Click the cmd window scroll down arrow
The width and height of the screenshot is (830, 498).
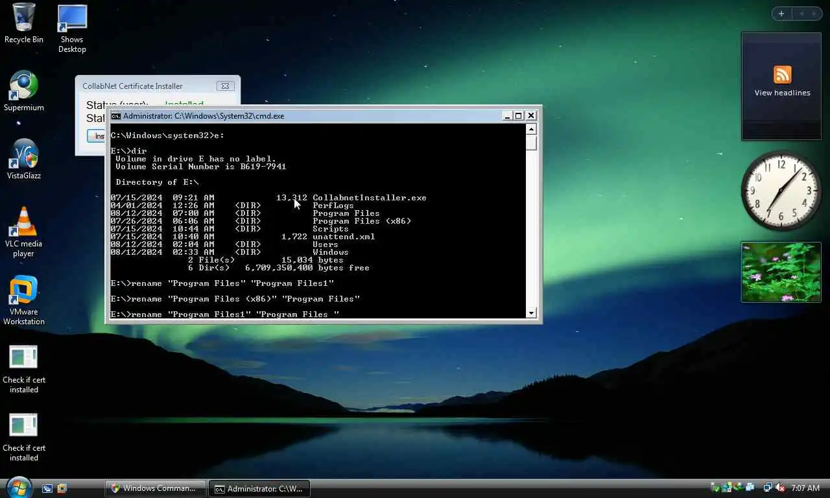click(532, 313)
